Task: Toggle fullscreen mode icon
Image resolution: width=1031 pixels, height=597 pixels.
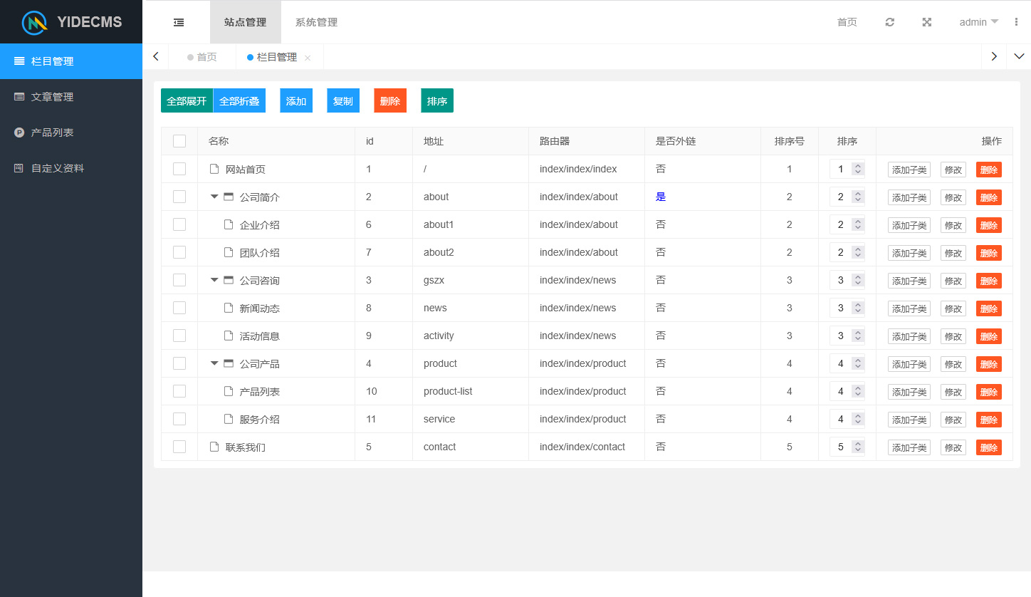Action: pos(926,22)
